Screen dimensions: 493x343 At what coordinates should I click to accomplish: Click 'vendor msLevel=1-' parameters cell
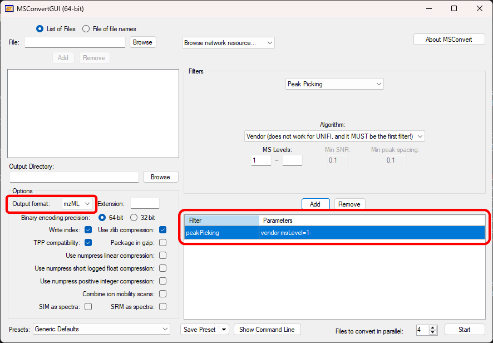(x=372, y=233)
